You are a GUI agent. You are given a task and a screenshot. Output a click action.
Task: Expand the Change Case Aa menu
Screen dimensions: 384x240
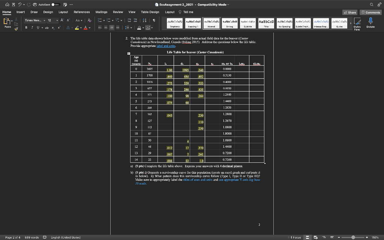click(x=79, y=20)
